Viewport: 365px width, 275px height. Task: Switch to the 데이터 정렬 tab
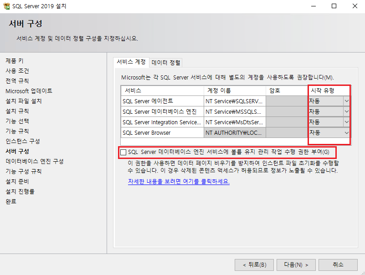coord(166,63)
